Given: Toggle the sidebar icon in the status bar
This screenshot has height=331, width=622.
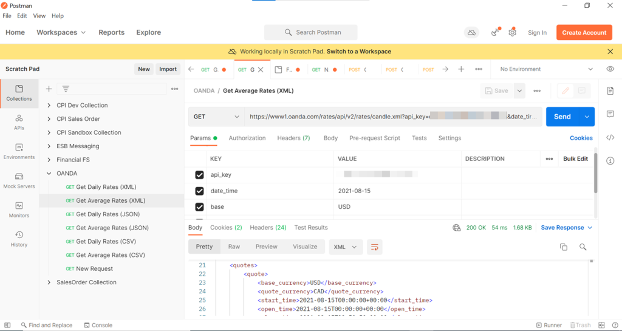Looking at the screenshot, I should [7, 325].
